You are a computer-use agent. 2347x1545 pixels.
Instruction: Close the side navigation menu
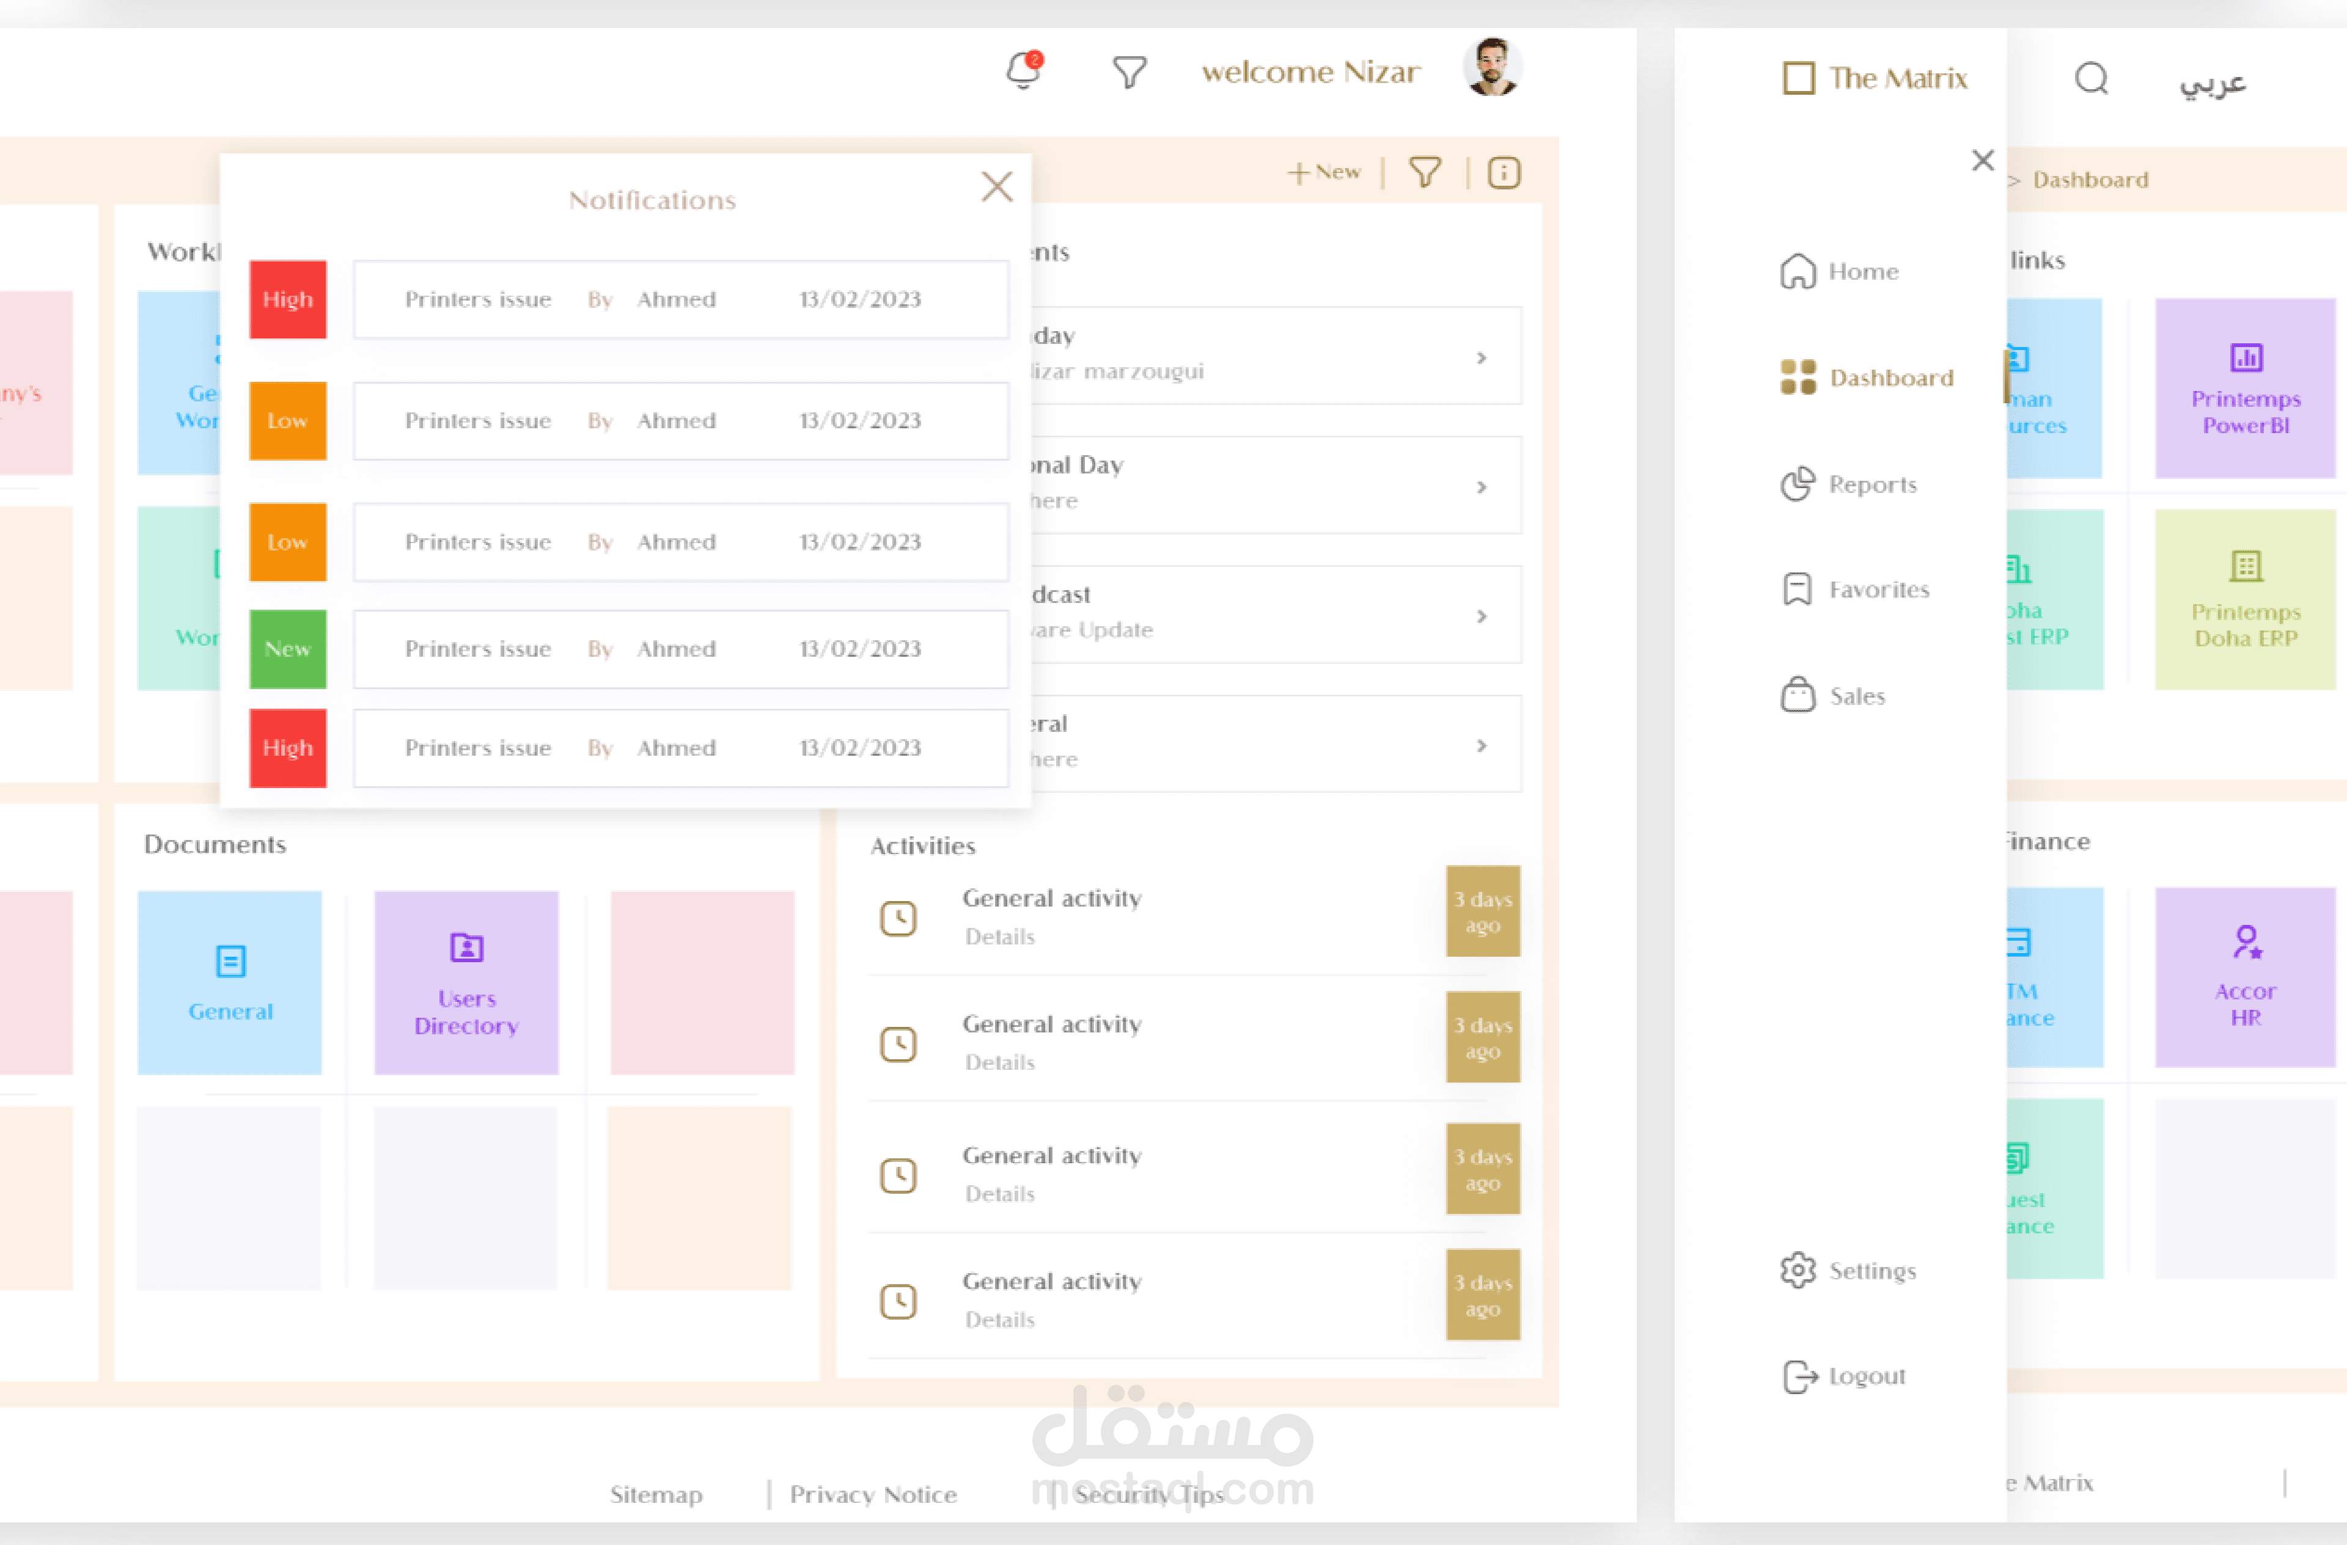point(1983,159)
